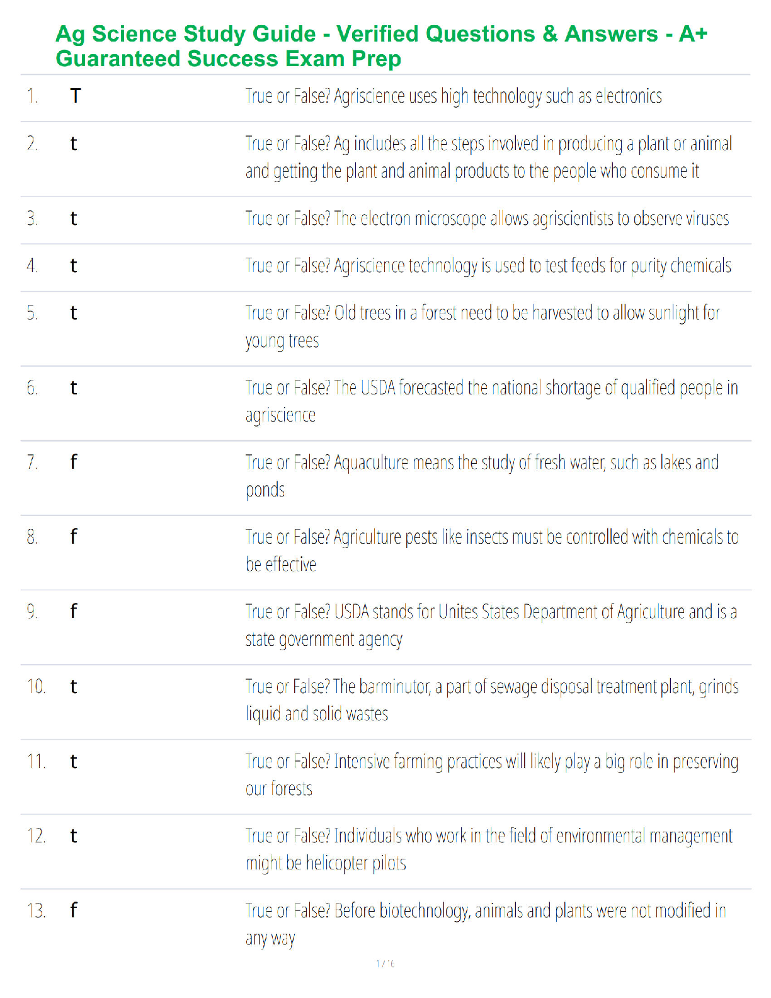Click the number label '11.'
Viewport: 771px width, 998px height.
(x=37, y=761)
